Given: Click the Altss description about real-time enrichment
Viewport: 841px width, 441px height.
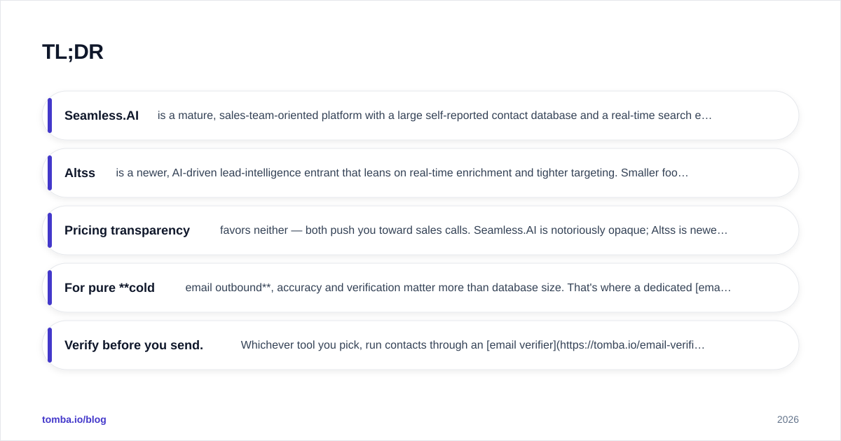Looking at the screenshot, I should click(x=402, y=173).
